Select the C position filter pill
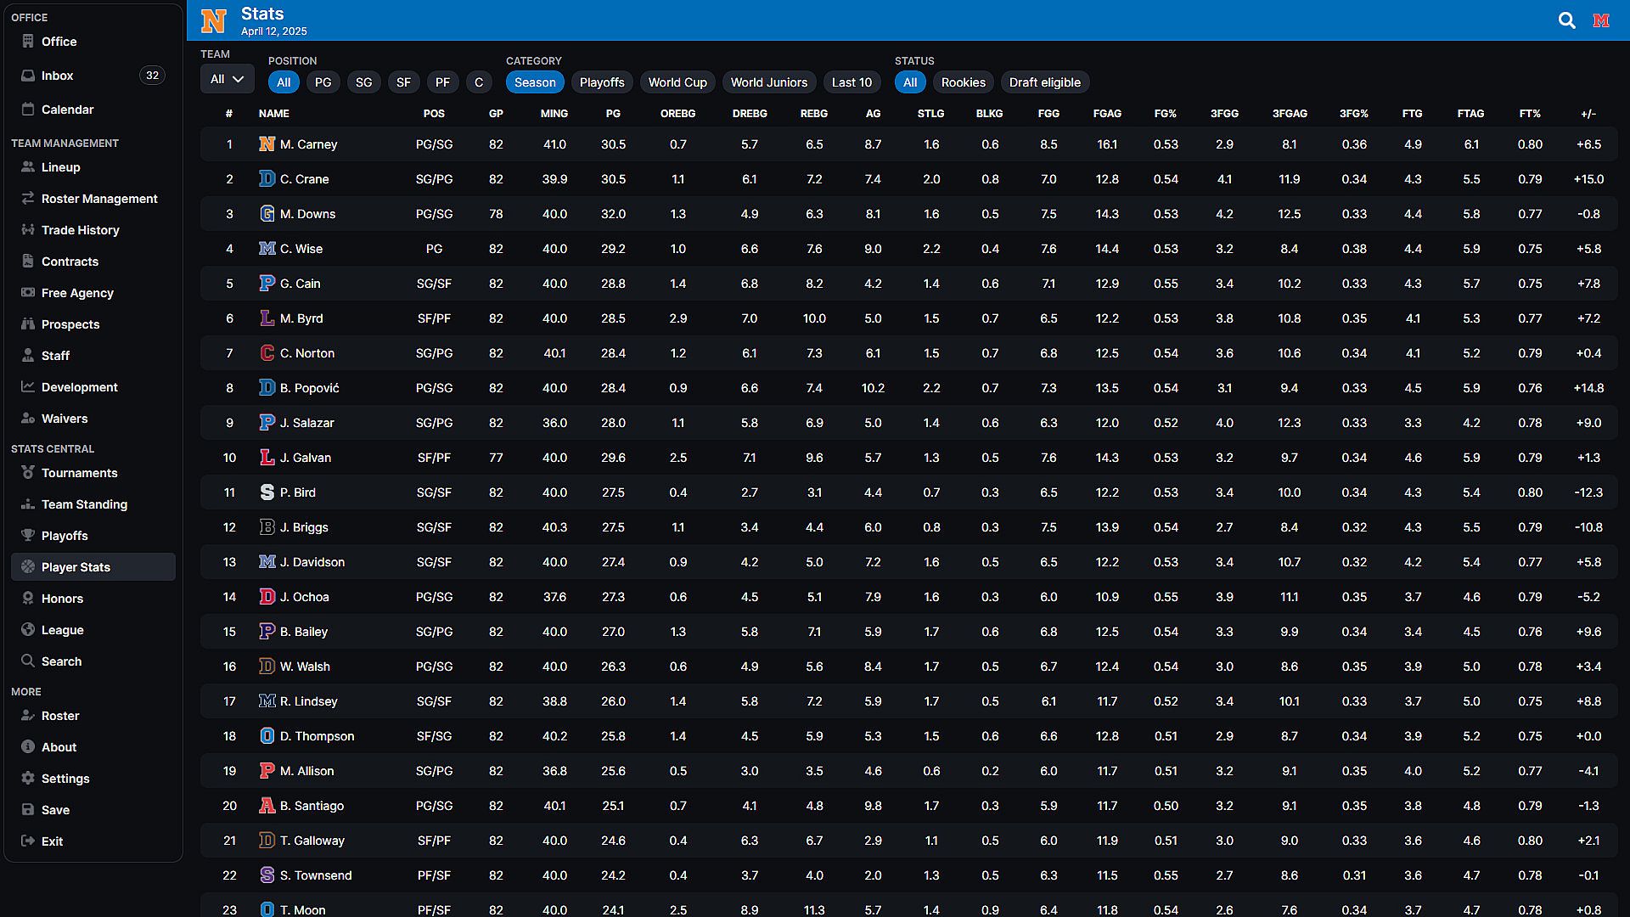Viewport: 1630px width, 917px height. tap(479, 82)
